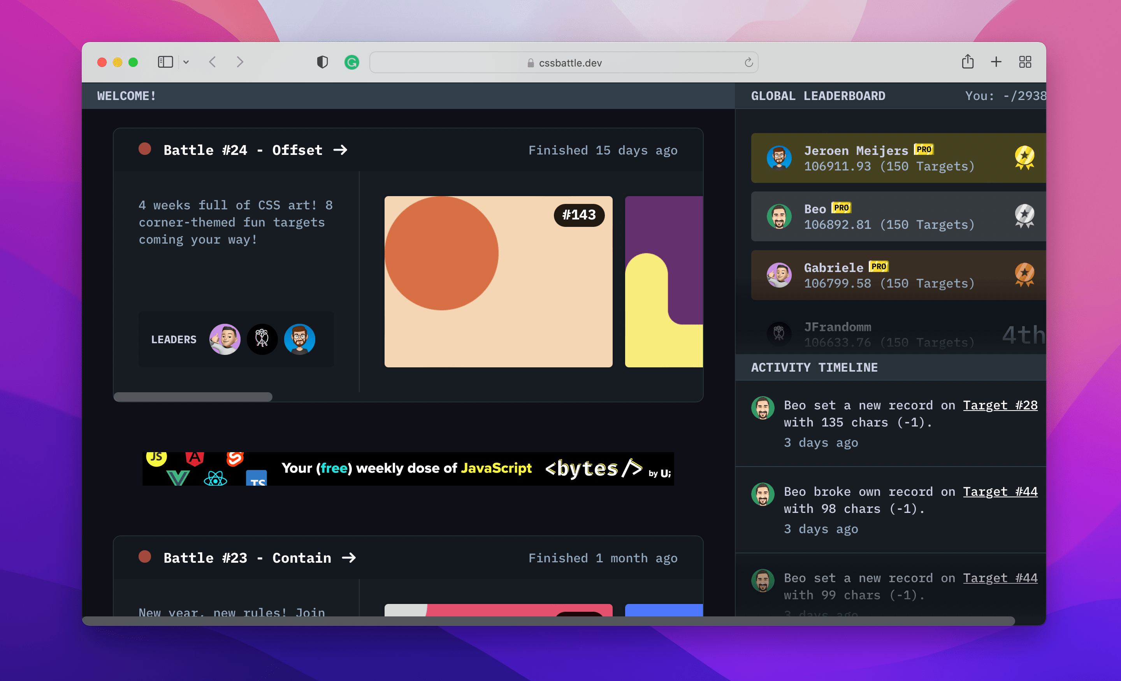Click the forward navigation arrow

[240, 62]
